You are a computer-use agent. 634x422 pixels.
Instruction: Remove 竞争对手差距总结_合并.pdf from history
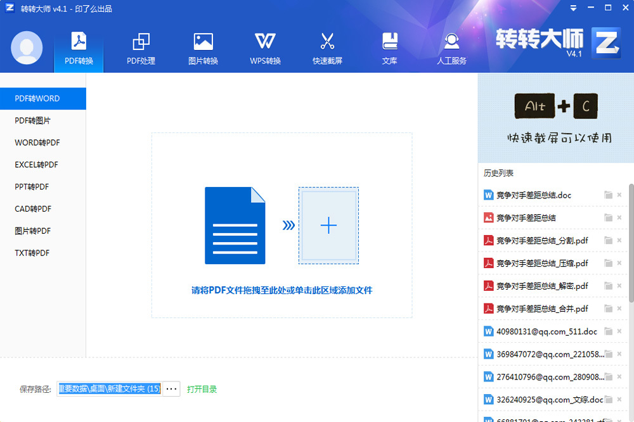click(x=619, y=309)
